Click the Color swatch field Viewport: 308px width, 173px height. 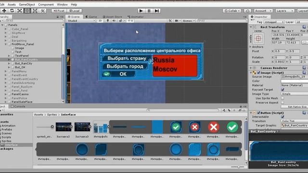pyautogui.click(x=294, y=81)
